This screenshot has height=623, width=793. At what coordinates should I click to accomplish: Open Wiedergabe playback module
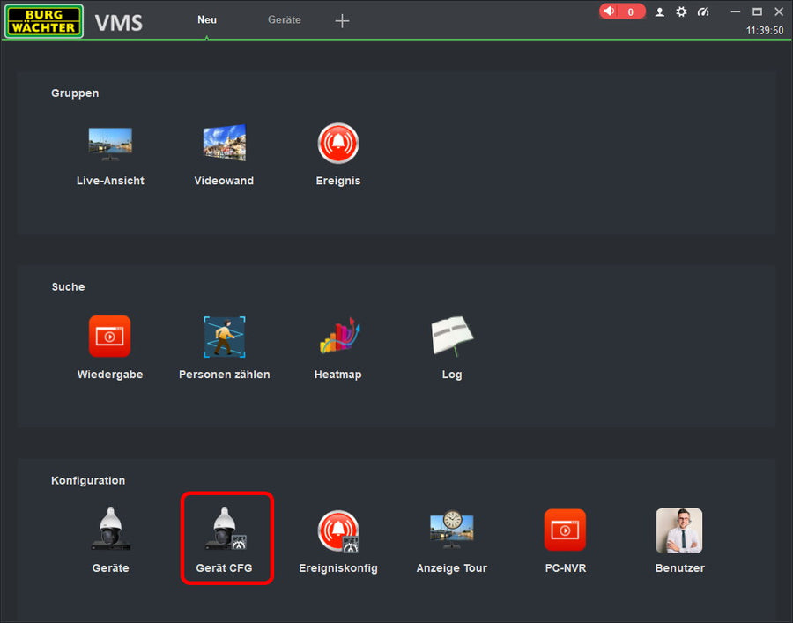coord(110,337)
